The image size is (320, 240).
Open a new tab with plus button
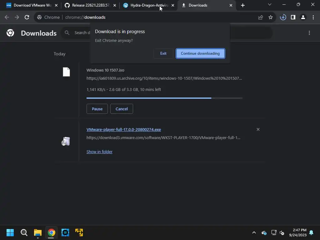tap(242, 5)
